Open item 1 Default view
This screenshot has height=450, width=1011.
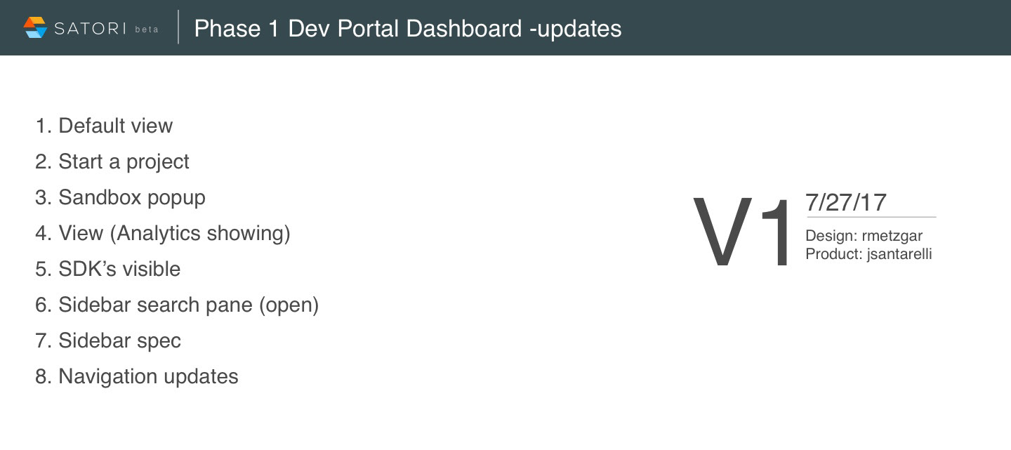104,126
